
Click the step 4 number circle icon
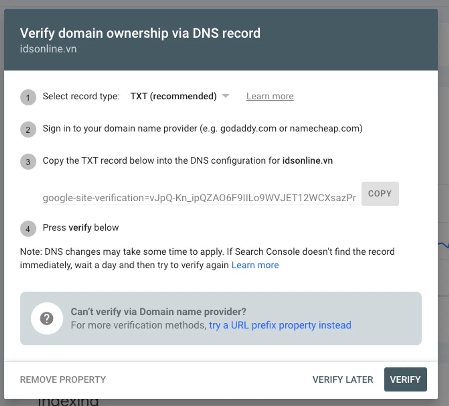point(28,229)
